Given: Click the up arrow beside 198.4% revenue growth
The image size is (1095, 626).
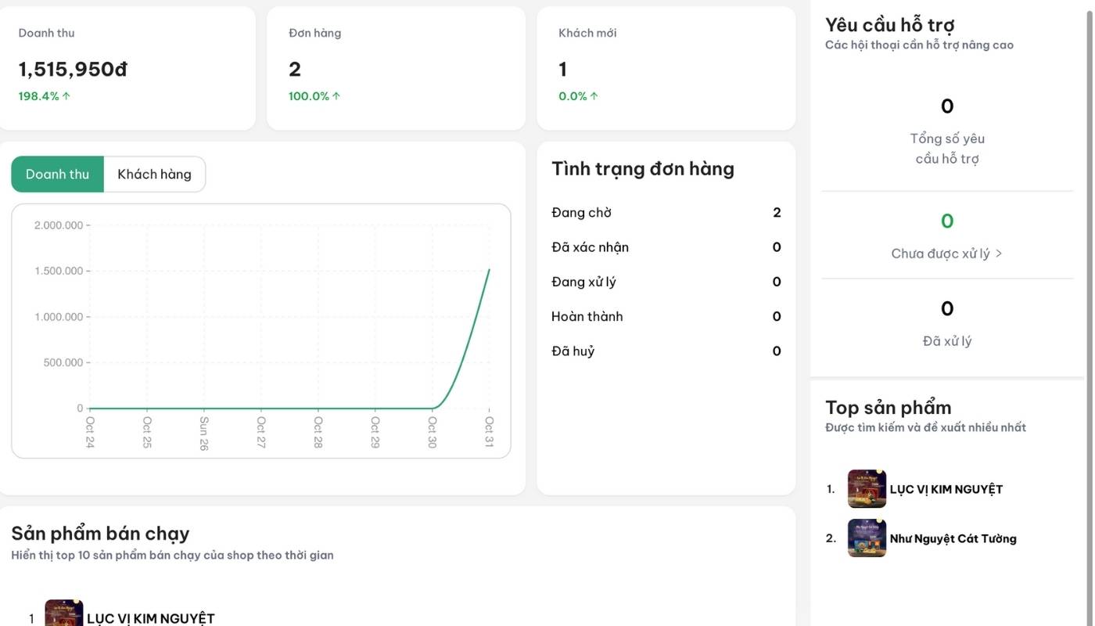Looking at the screenshot, I should tap(66, 96).
